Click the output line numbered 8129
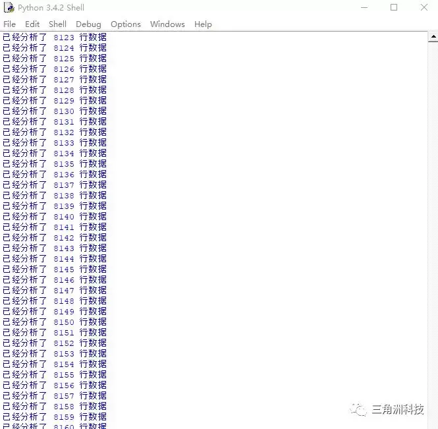This screenshot has height=429, width=438. click(55, 100)
